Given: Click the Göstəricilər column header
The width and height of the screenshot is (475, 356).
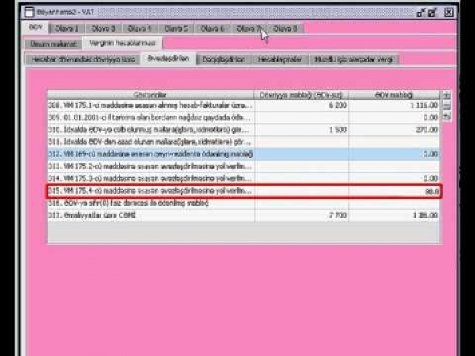Looking at the screenshot, I should (150, 94).
